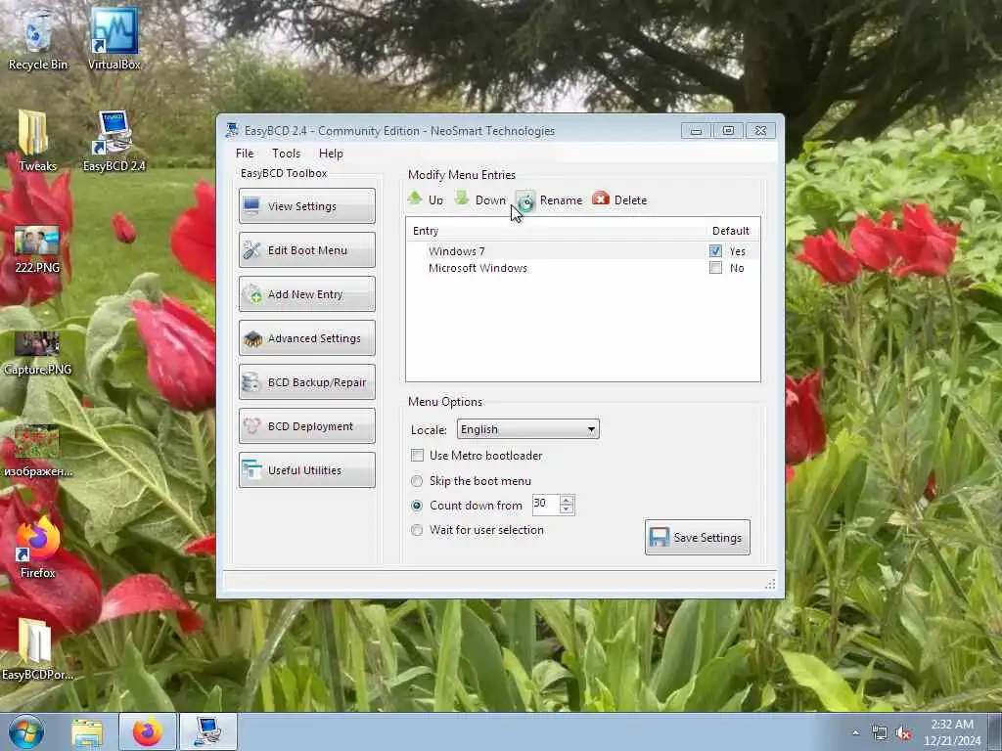Move entry Up with green arrow
Image resolution: width=1002 pixels, height=751 pixels.
(426, 199)
